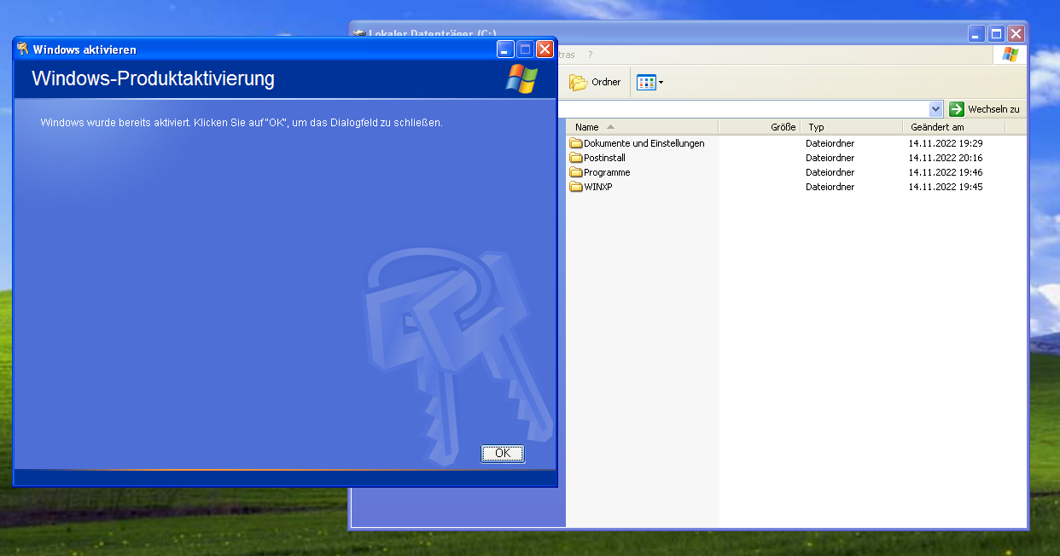Click the 14.11.2022 20:16 date cell
Screen dimensions: 1060x556
click(x=946, y=158)
